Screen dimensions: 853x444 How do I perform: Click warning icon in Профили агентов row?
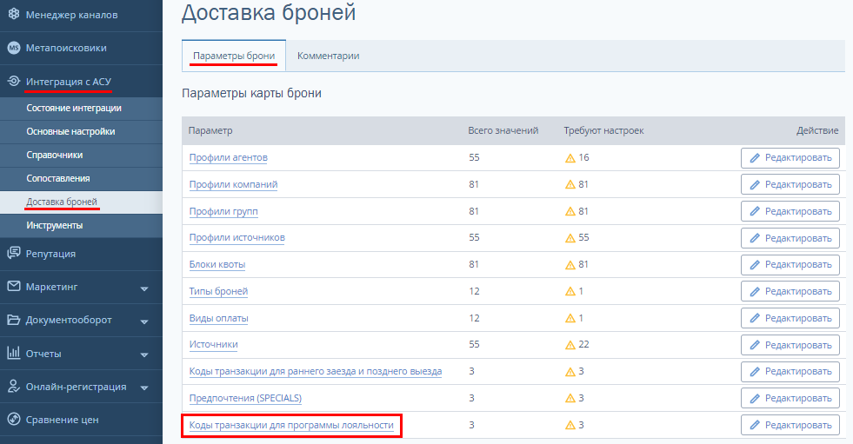tap(570, 158)
